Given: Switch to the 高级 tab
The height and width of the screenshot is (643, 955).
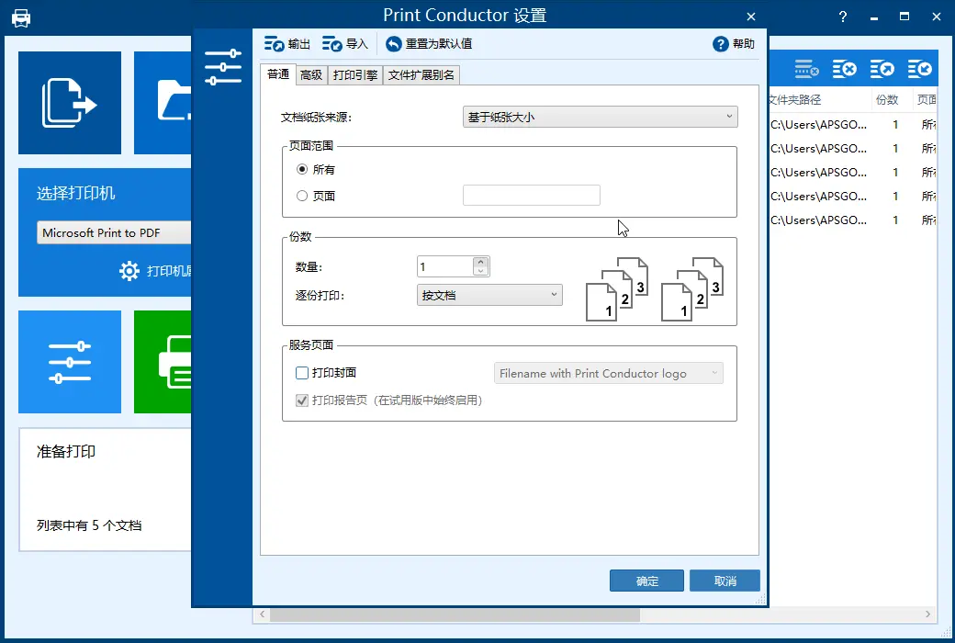Looking at the screenshot, I should [x=311, y=75].
